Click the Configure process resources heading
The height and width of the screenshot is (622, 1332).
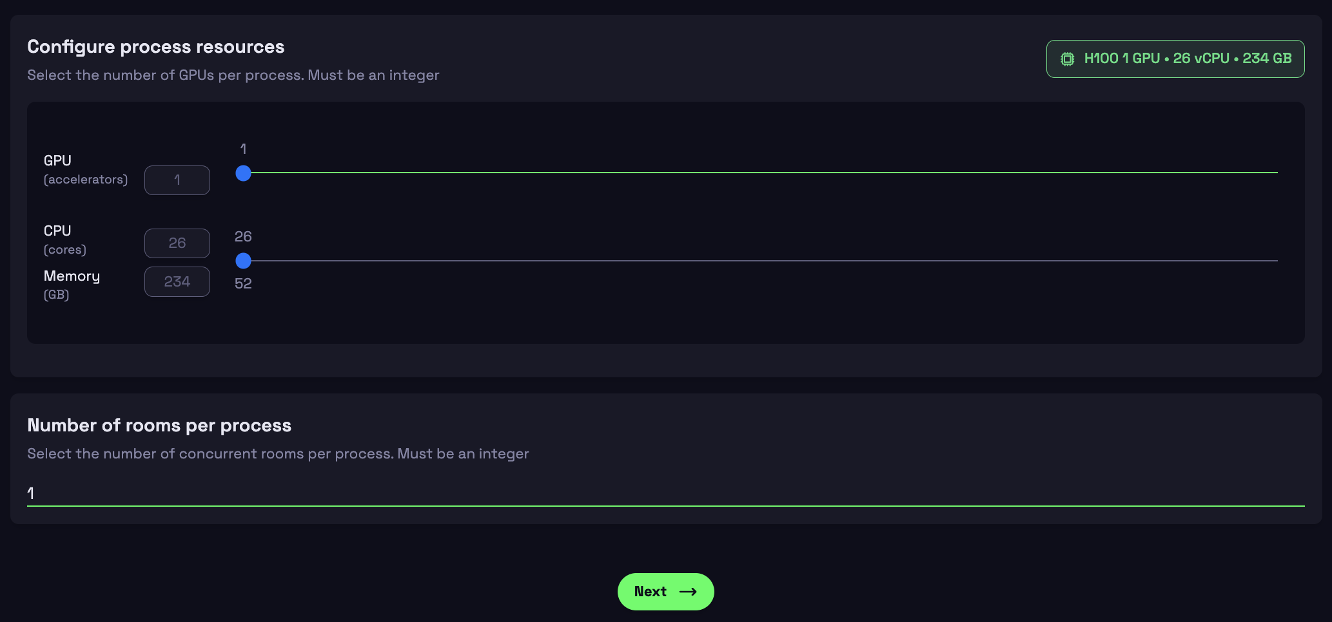155,47
